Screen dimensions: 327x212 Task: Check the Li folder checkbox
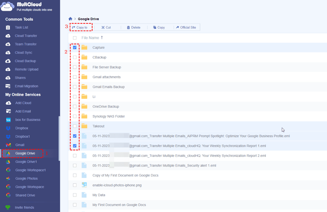(x=75, y=97)
